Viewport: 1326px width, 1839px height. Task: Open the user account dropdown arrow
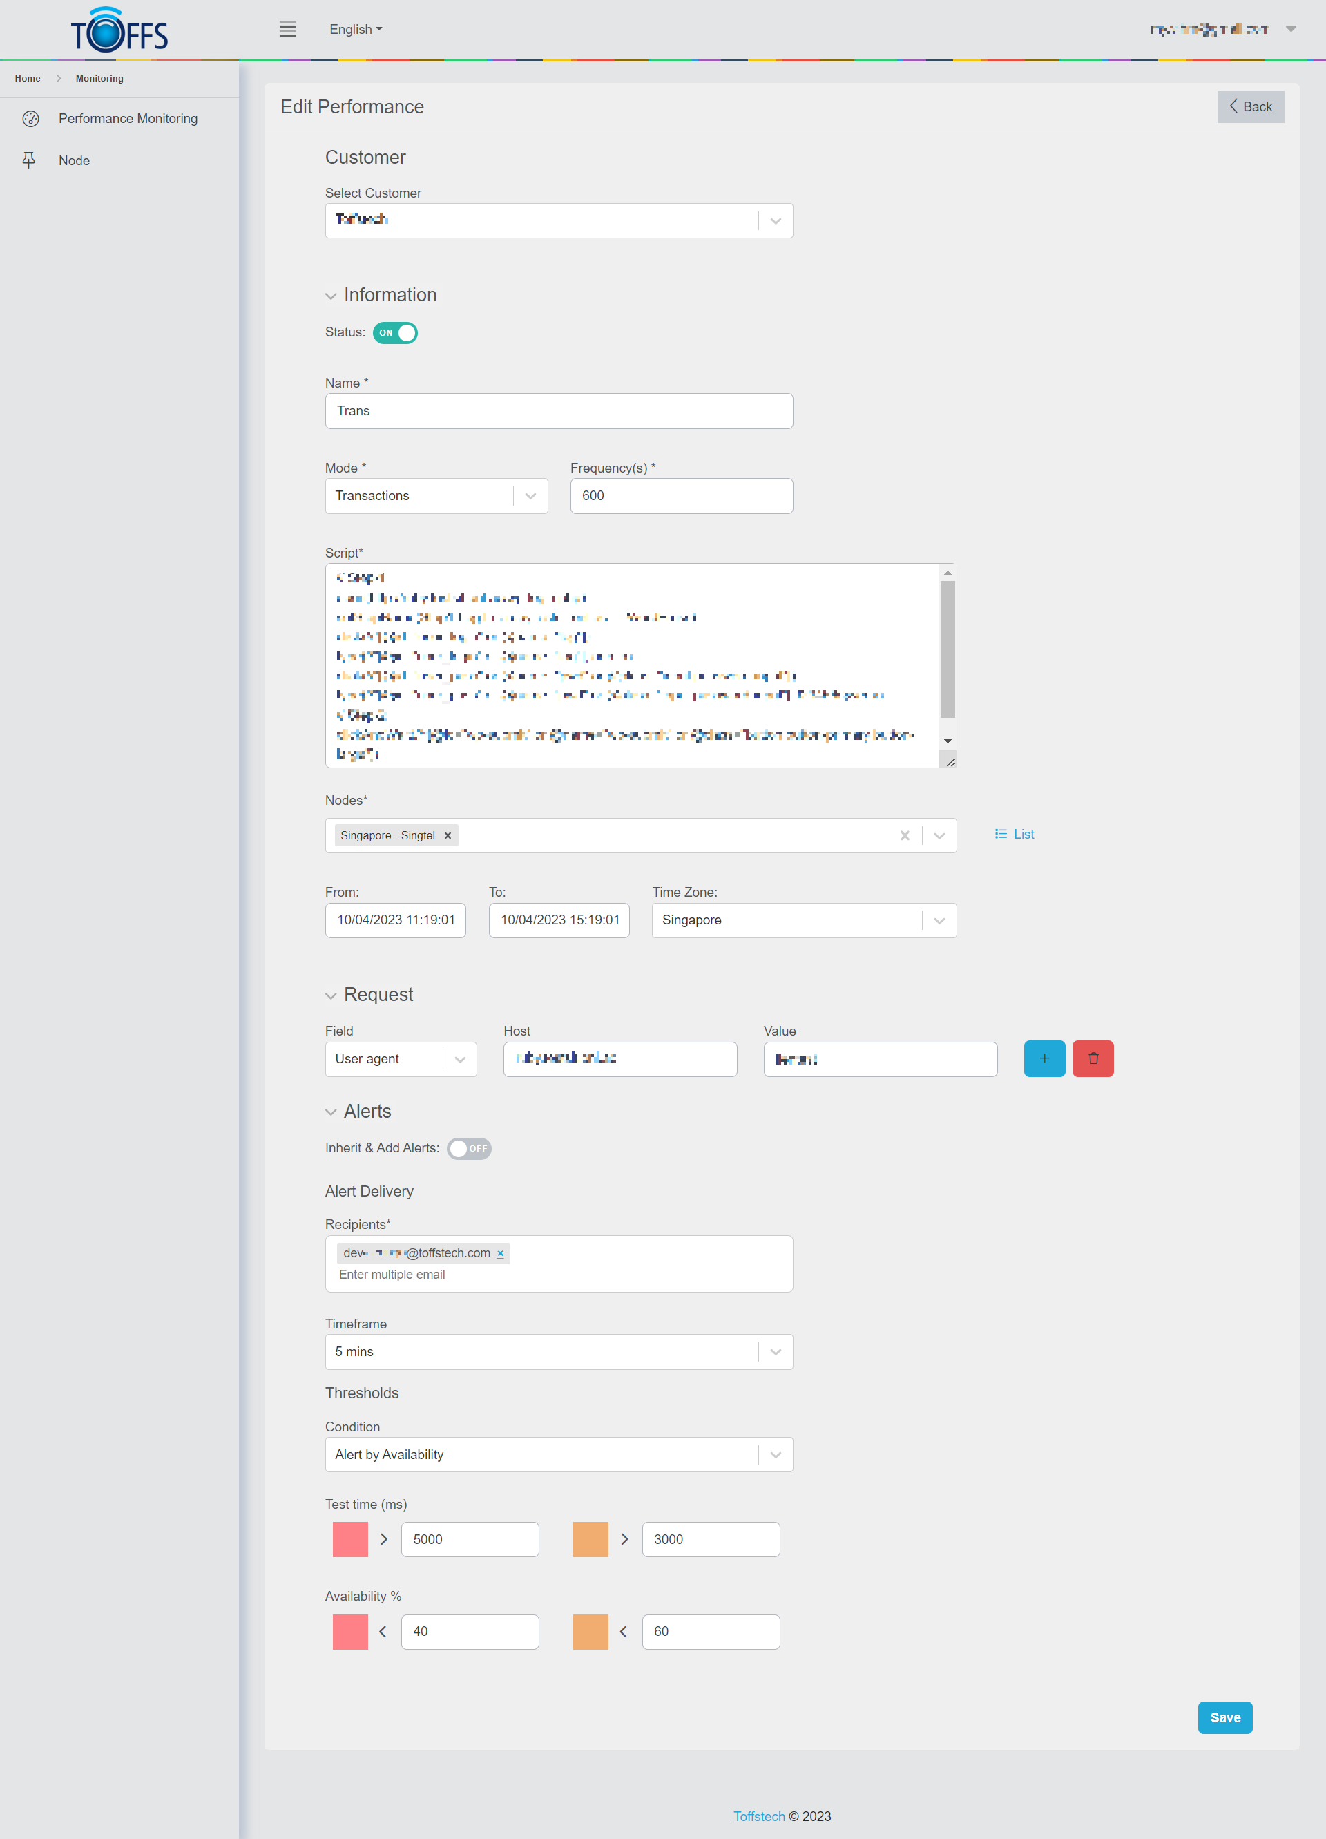1290,29
